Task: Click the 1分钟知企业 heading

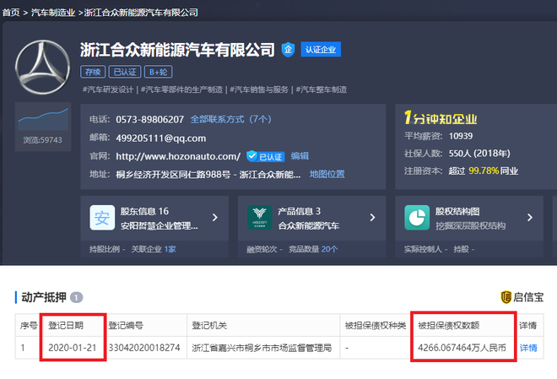Action: coord(441,118)
